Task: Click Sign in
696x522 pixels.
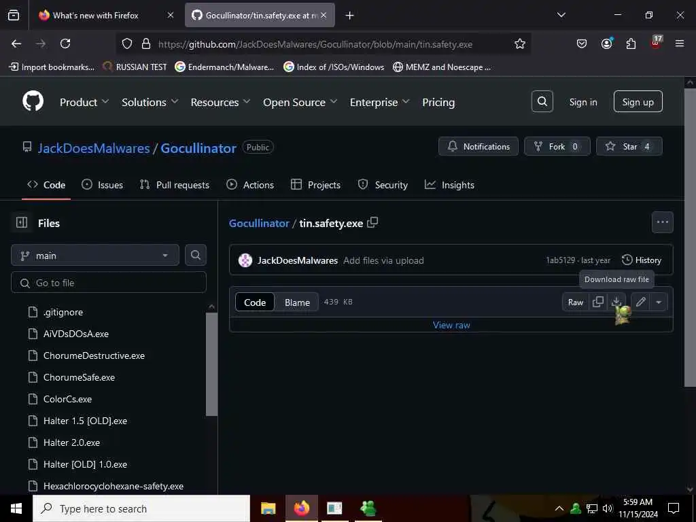Action: 583,102
